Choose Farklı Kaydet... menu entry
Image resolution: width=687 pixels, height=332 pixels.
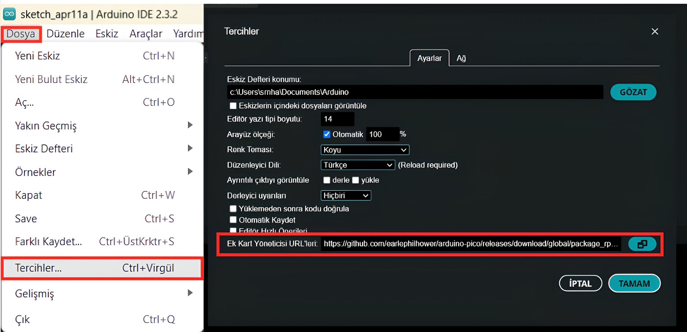[x=102, y=241]
